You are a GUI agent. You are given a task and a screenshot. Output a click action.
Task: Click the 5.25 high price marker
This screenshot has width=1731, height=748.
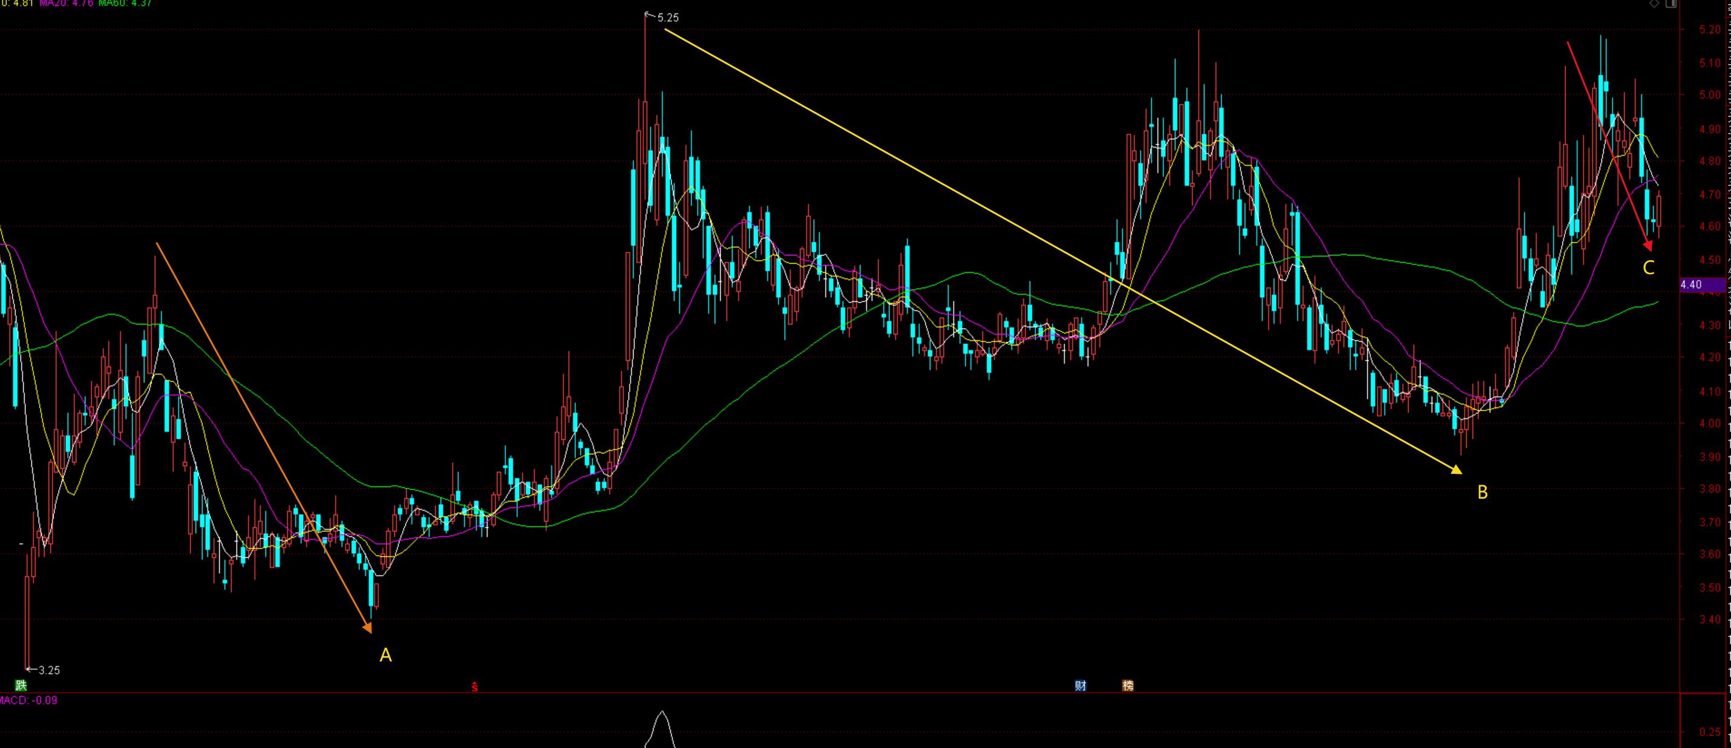667,18
